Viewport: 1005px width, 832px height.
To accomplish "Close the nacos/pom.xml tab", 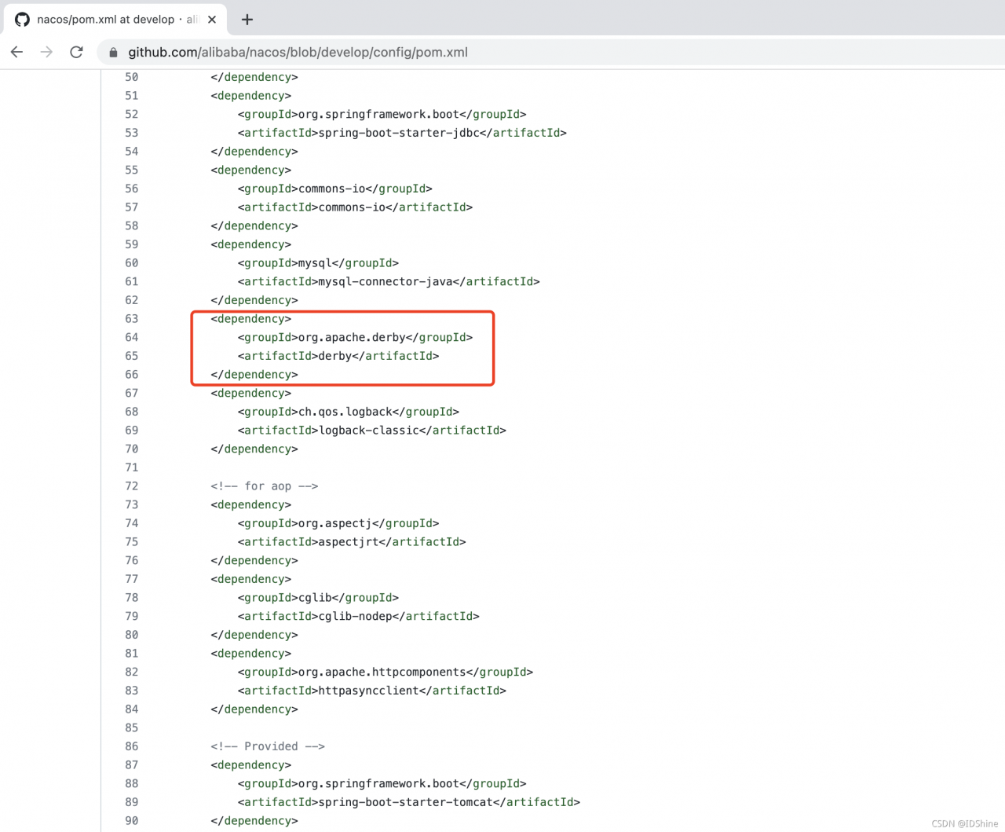I will [212, 20].
